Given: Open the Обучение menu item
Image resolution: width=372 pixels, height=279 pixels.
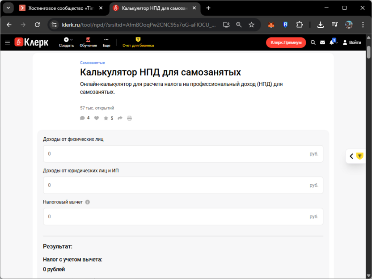Looking at the screenshot, I should tap(89, 42).
